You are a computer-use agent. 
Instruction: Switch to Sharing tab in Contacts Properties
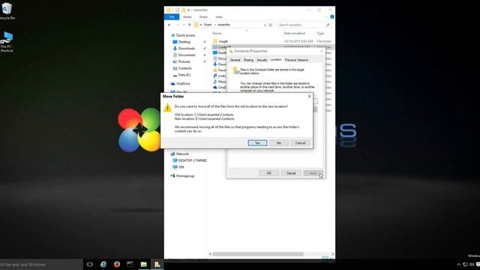(248, 60)
